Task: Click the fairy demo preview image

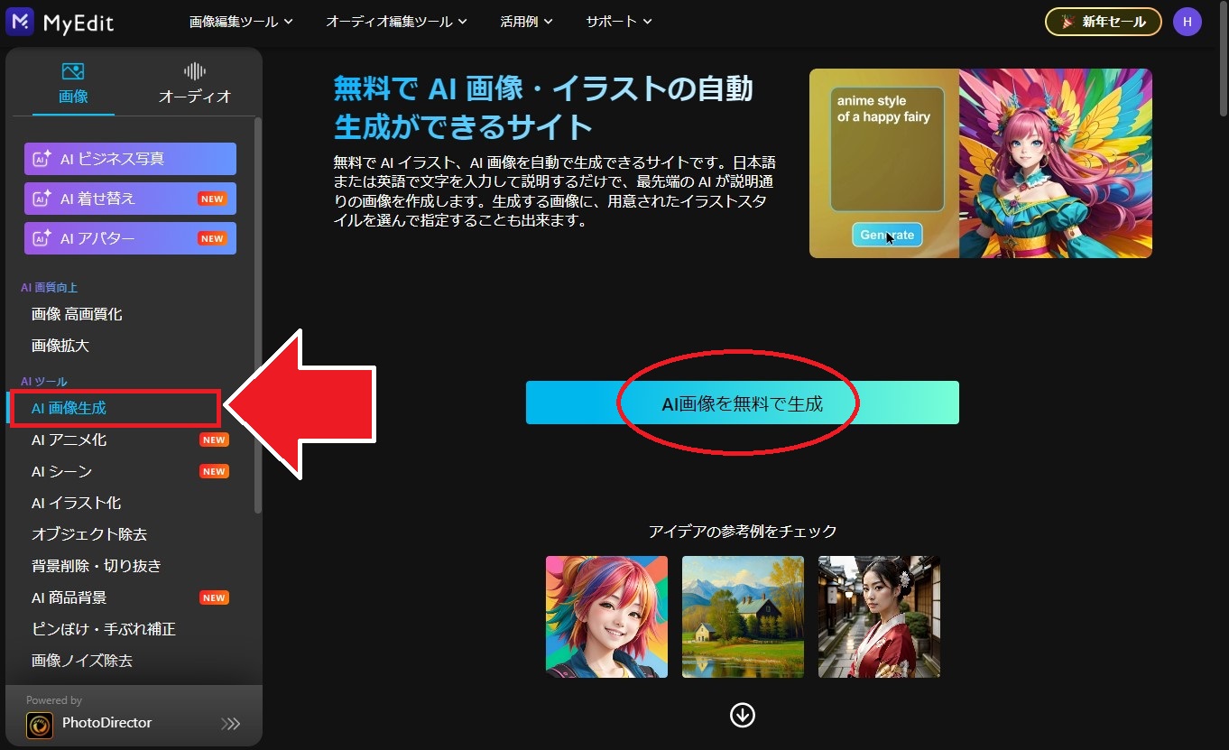Action: (981, 163)
